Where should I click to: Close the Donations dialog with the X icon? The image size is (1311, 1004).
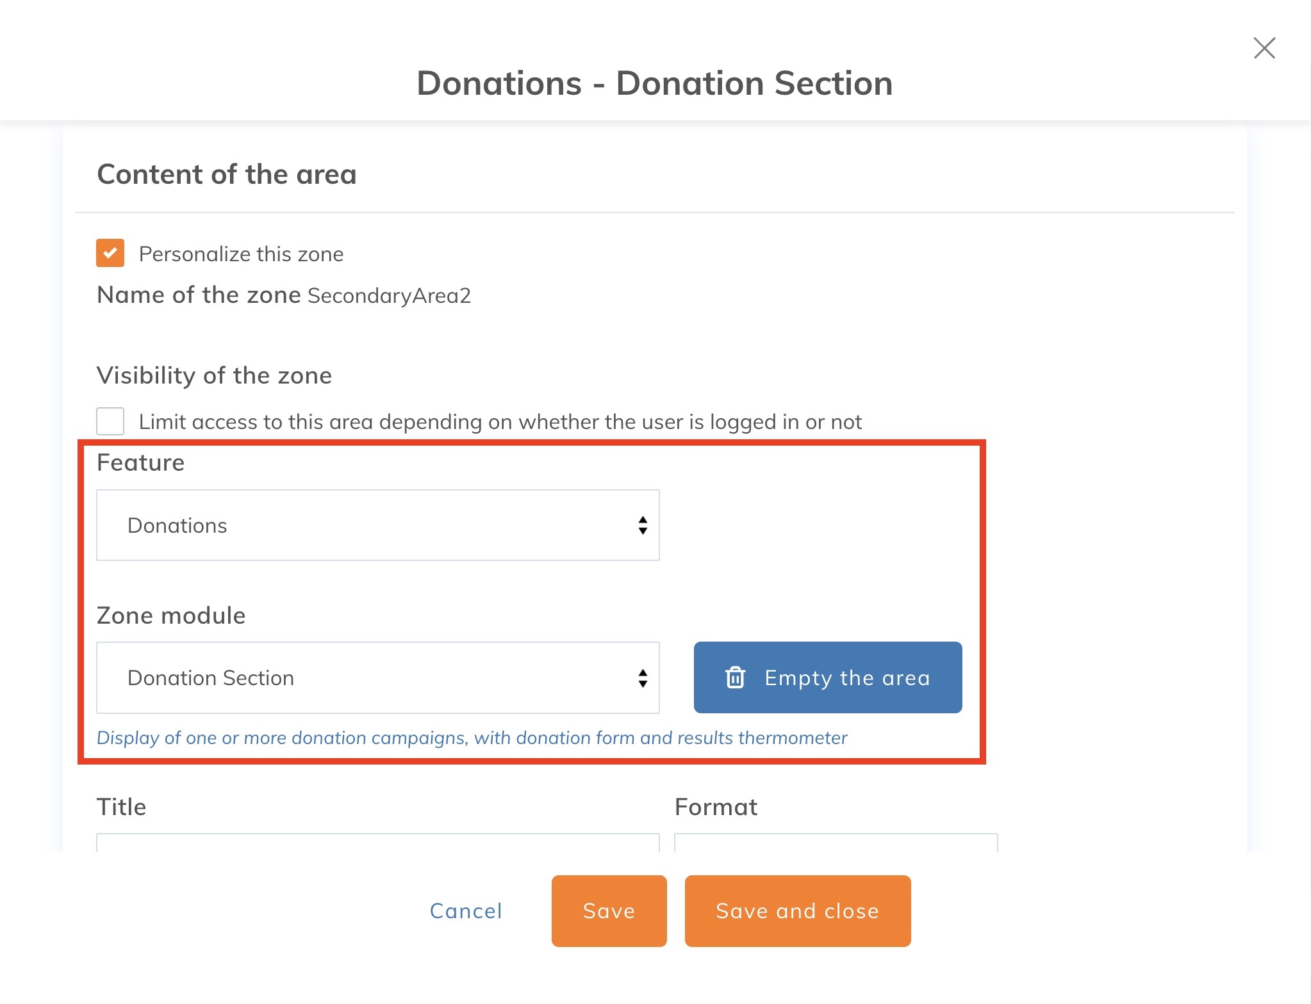pyautogui.click(x=1264, y=48)
